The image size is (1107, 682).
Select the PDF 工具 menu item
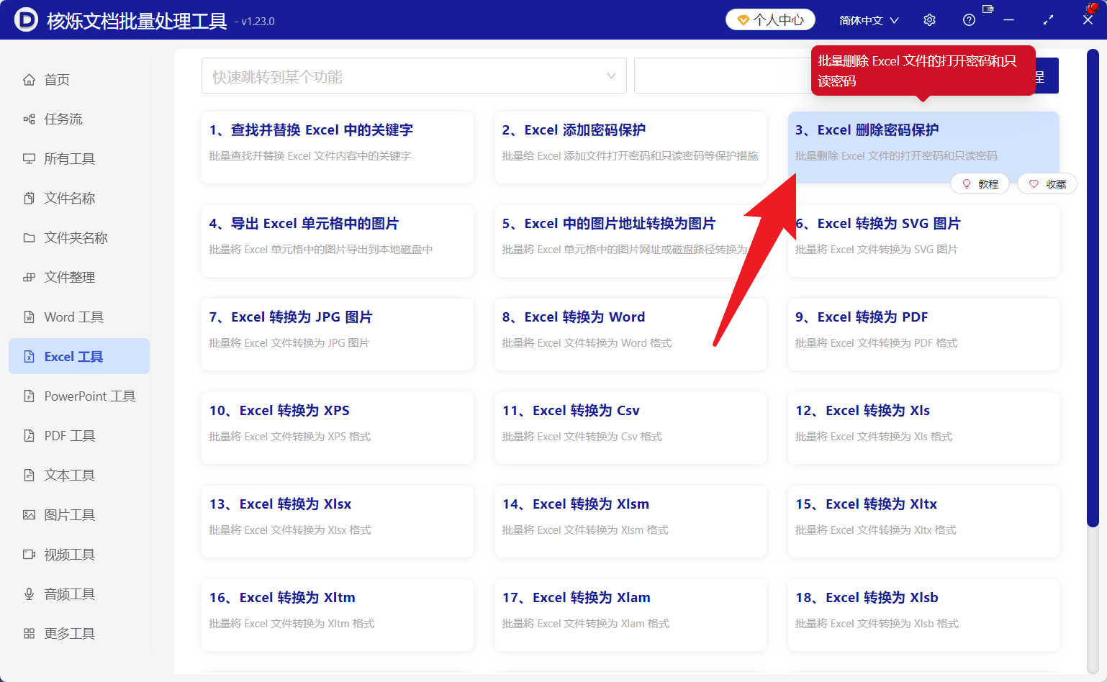[x=79, y=436]
